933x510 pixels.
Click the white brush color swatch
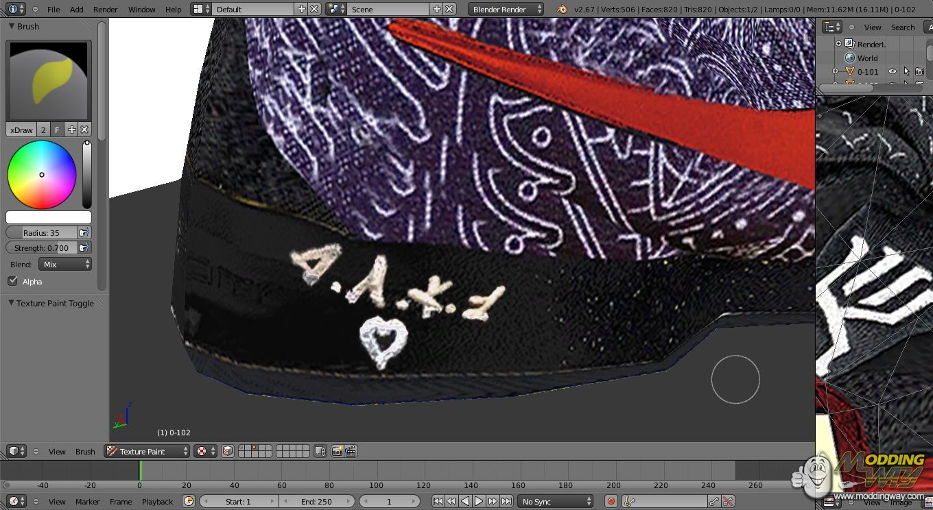coord(48,217)
